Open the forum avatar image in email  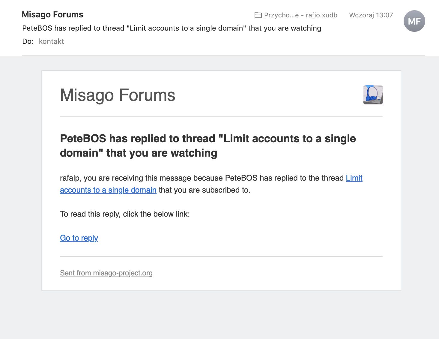click(373, 95)
